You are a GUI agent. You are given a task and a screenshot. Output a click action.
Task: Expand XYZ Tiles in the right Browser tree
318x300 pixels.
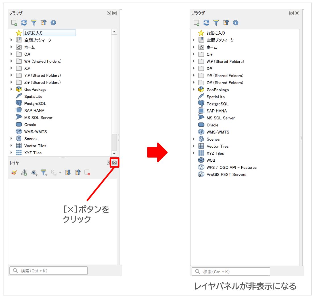(x=194, y=153)
